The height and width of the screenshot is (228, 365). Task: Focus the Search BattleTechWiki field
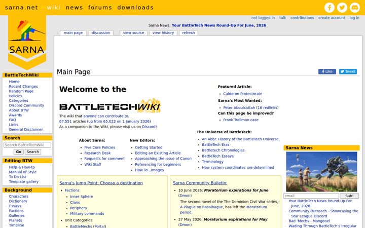[27, 145]
